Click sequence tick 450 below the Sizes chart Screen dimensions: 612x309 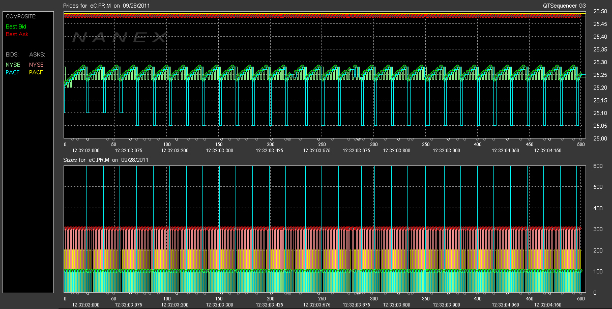point(529,299)
